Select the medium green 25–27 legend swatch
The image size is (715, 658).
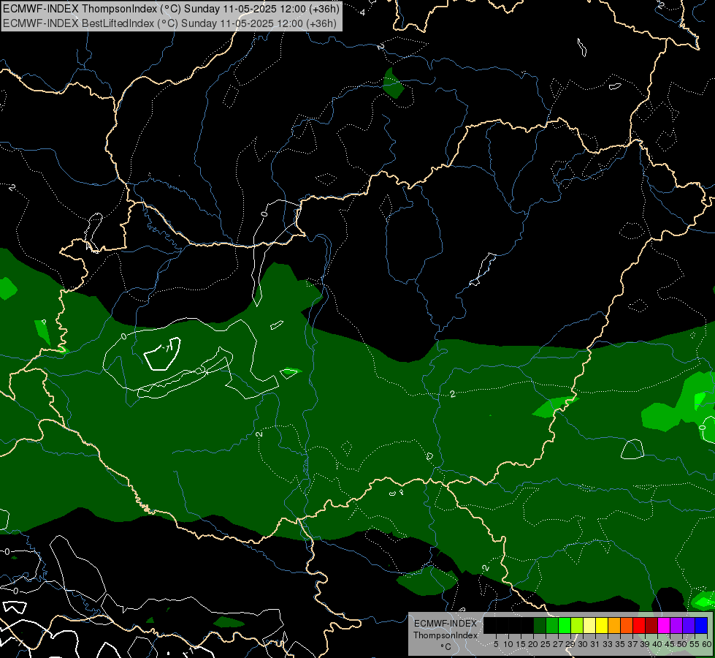click(552, 626)
